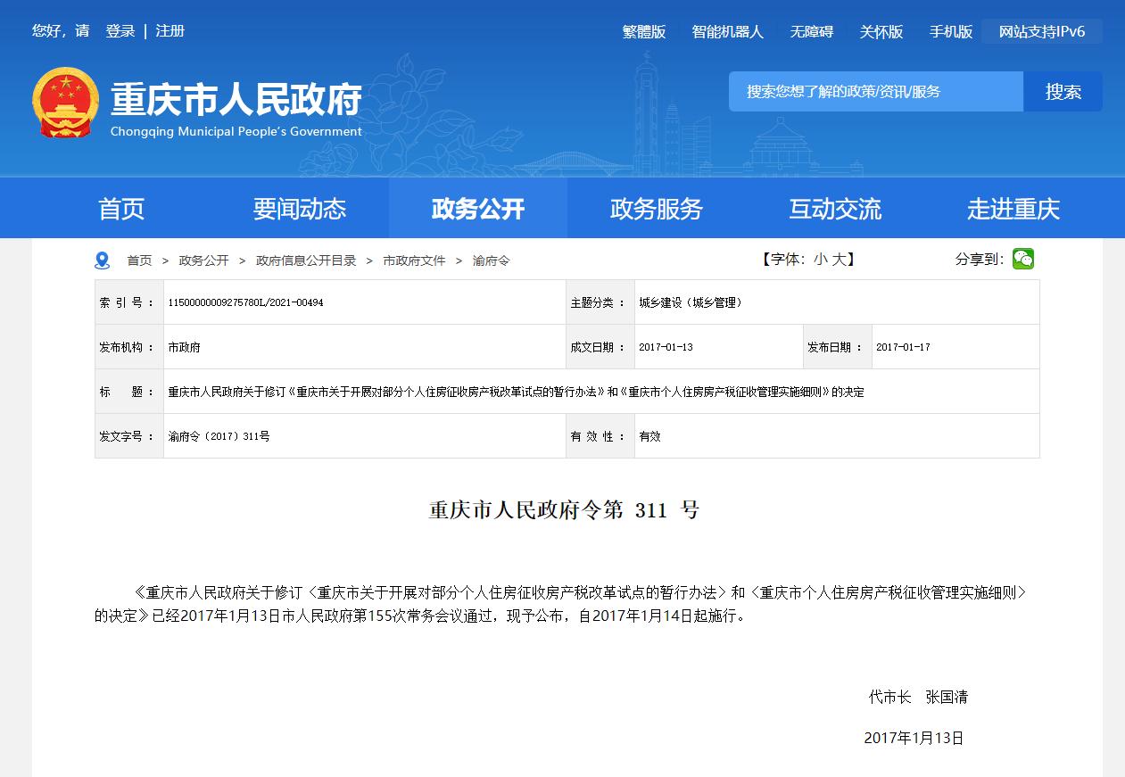Switch to 繁體版
The height and width of the screenshot is (777, 1125).
643,31
